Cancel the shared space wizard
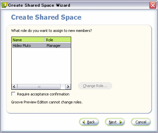 (141, 122)
